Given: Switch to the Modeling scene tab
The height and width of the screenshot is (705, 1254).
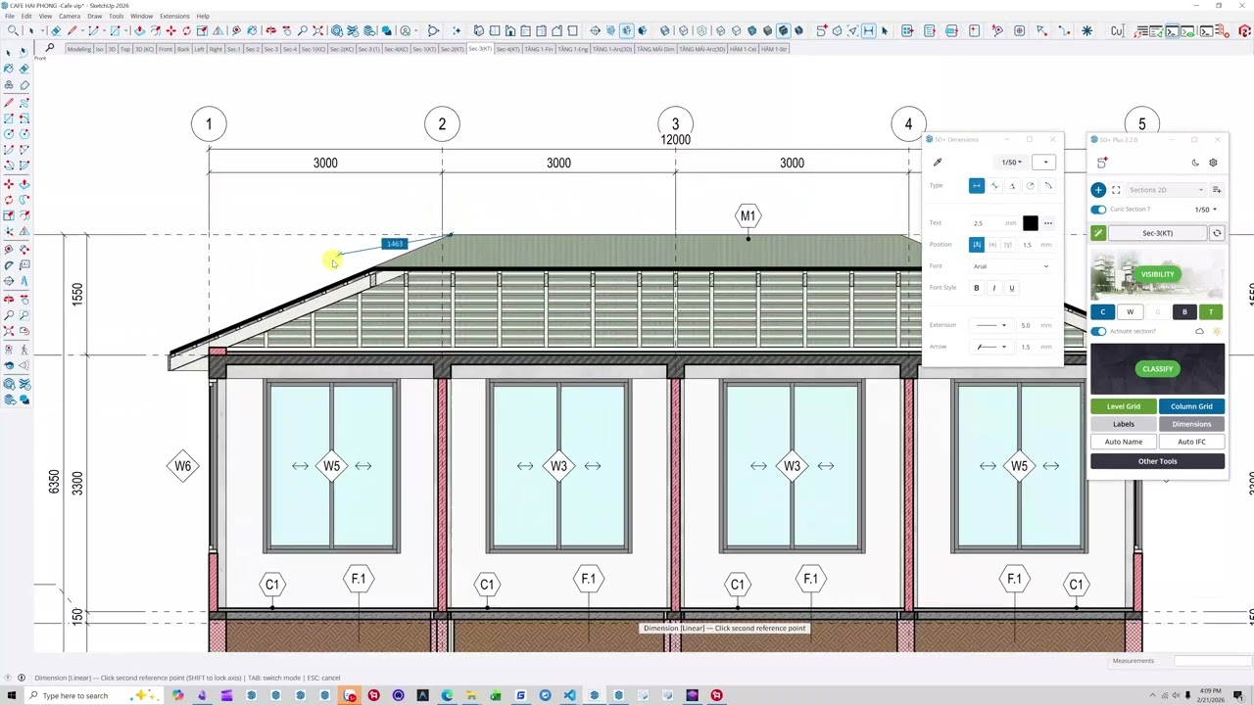Looking at the screenshot, I should coord(78,49).
